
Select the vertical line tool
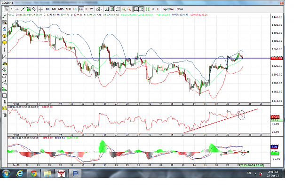point(12,9)
